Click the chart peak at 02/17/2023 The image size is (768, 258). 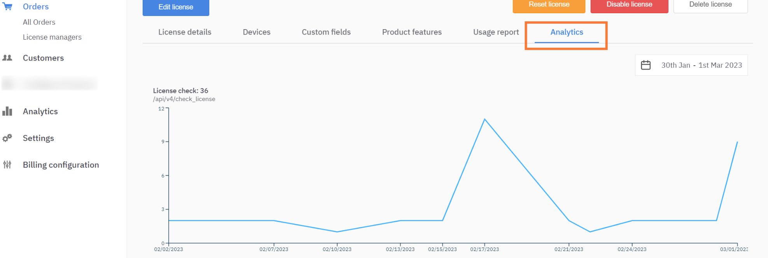[x=484, y=119]
